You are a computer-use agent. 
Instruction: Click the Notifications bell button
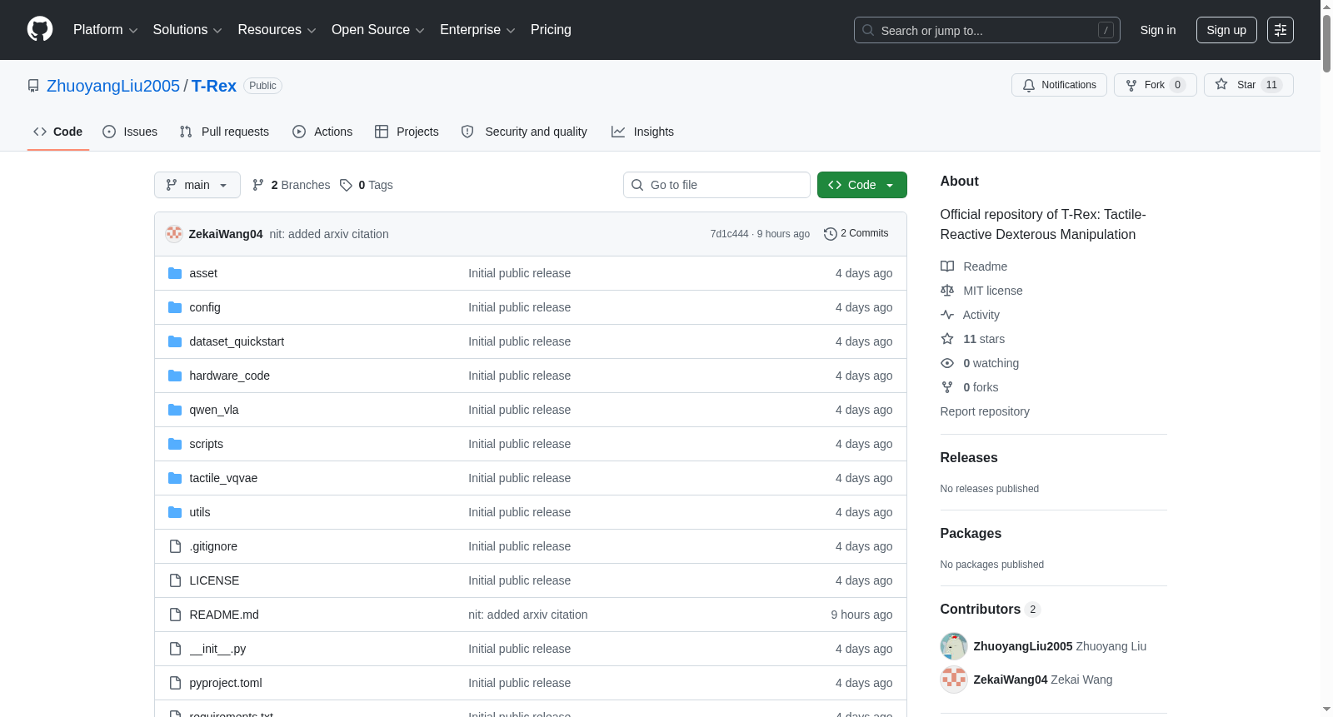click(x=1059, y=85)
